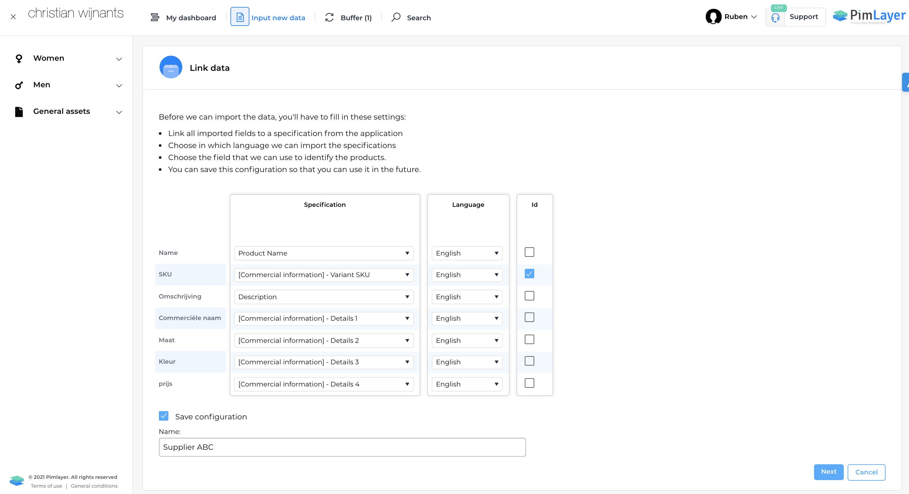Click the Support headset icon
Screen dimensions: 909x494
[x=775, y=18]
